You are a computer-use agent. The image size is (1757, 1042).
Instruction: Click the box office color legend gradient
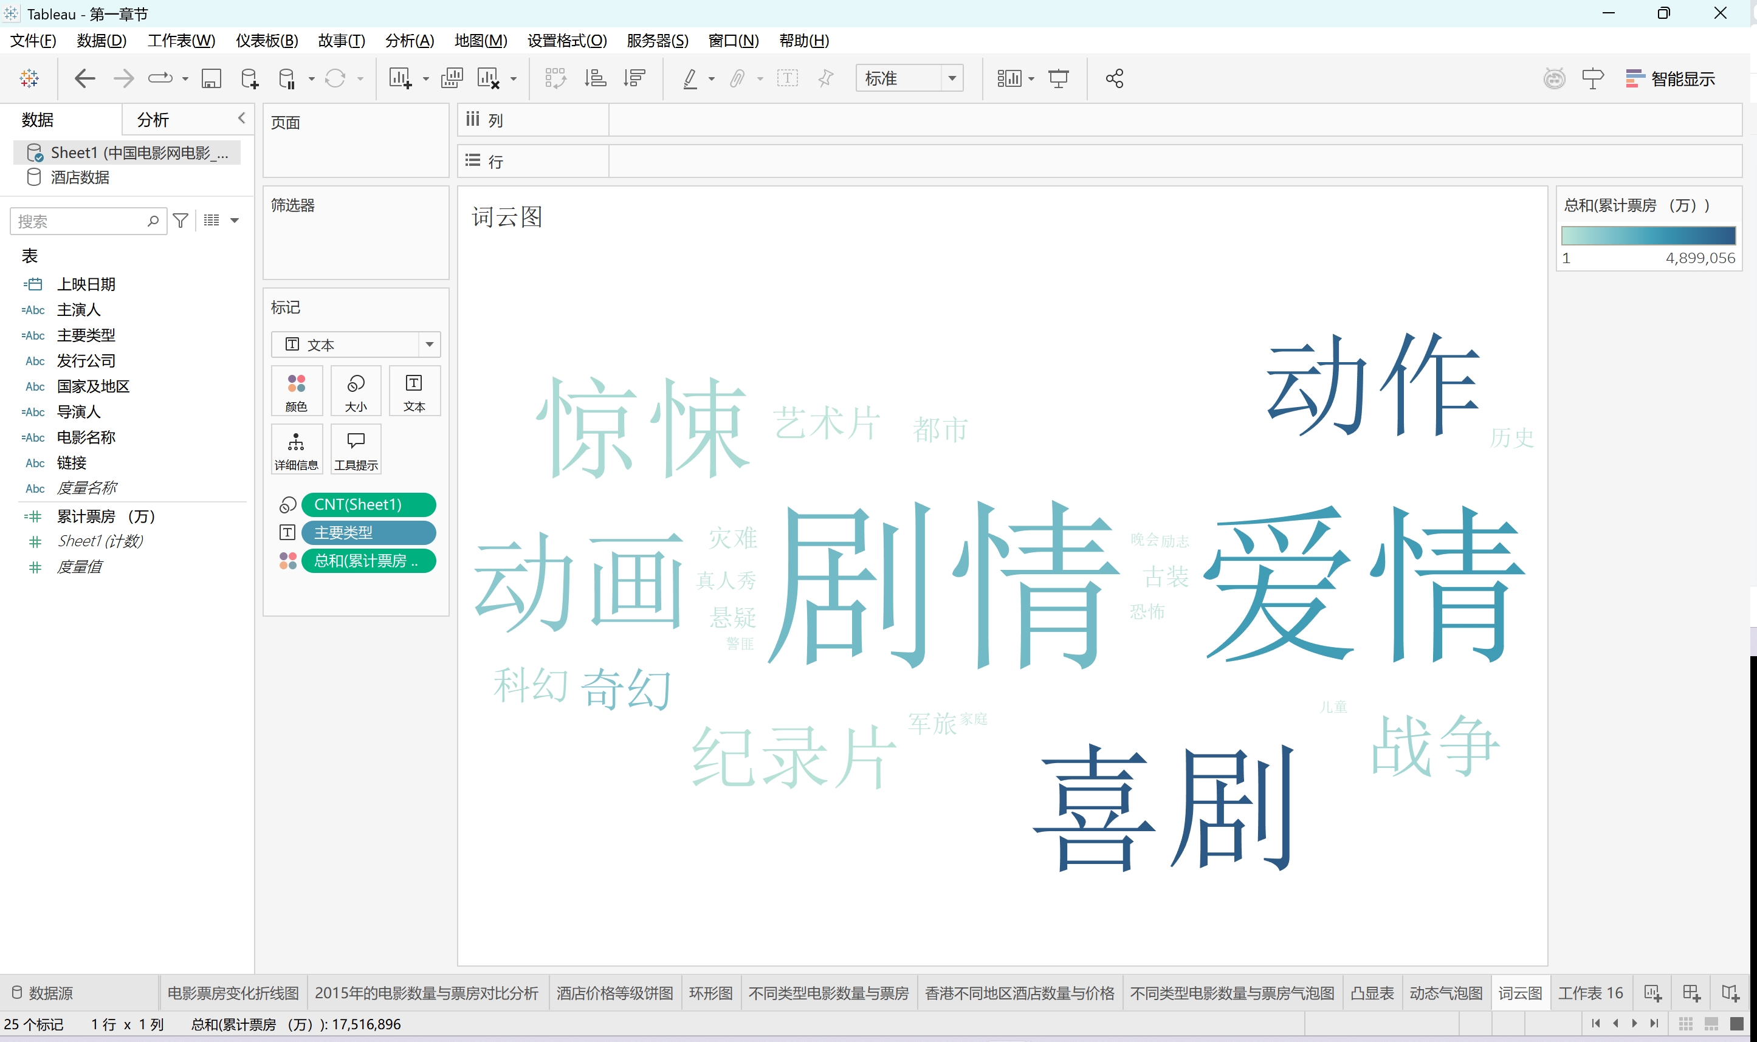point(1648,235)
